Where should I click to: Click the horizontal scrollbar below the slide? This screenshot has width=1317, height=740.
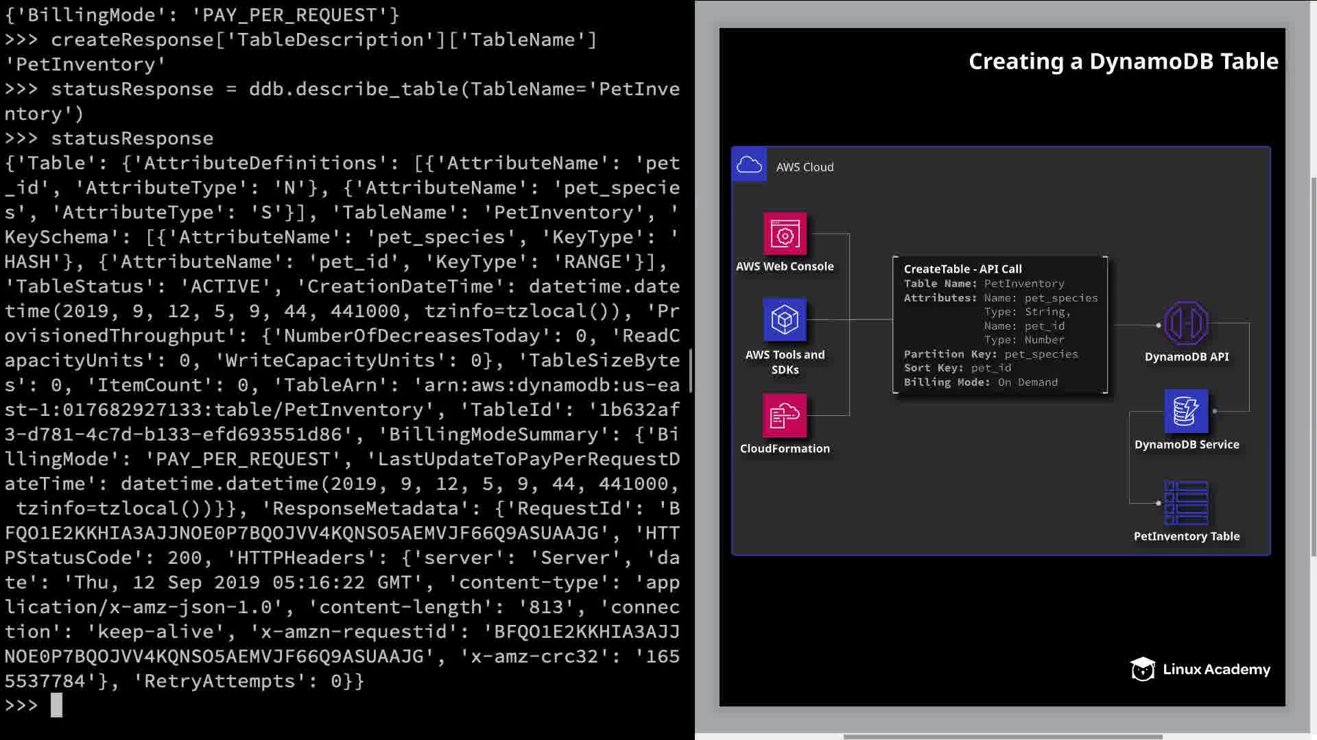coord(1001,737)
